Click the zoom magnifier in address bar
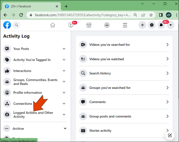 [135, 15]
